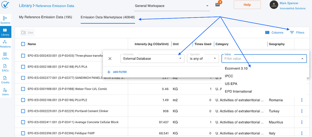The image size is (312, 137).
Task: Open the Systems sidebar icon
Action: tap(5, 20)
